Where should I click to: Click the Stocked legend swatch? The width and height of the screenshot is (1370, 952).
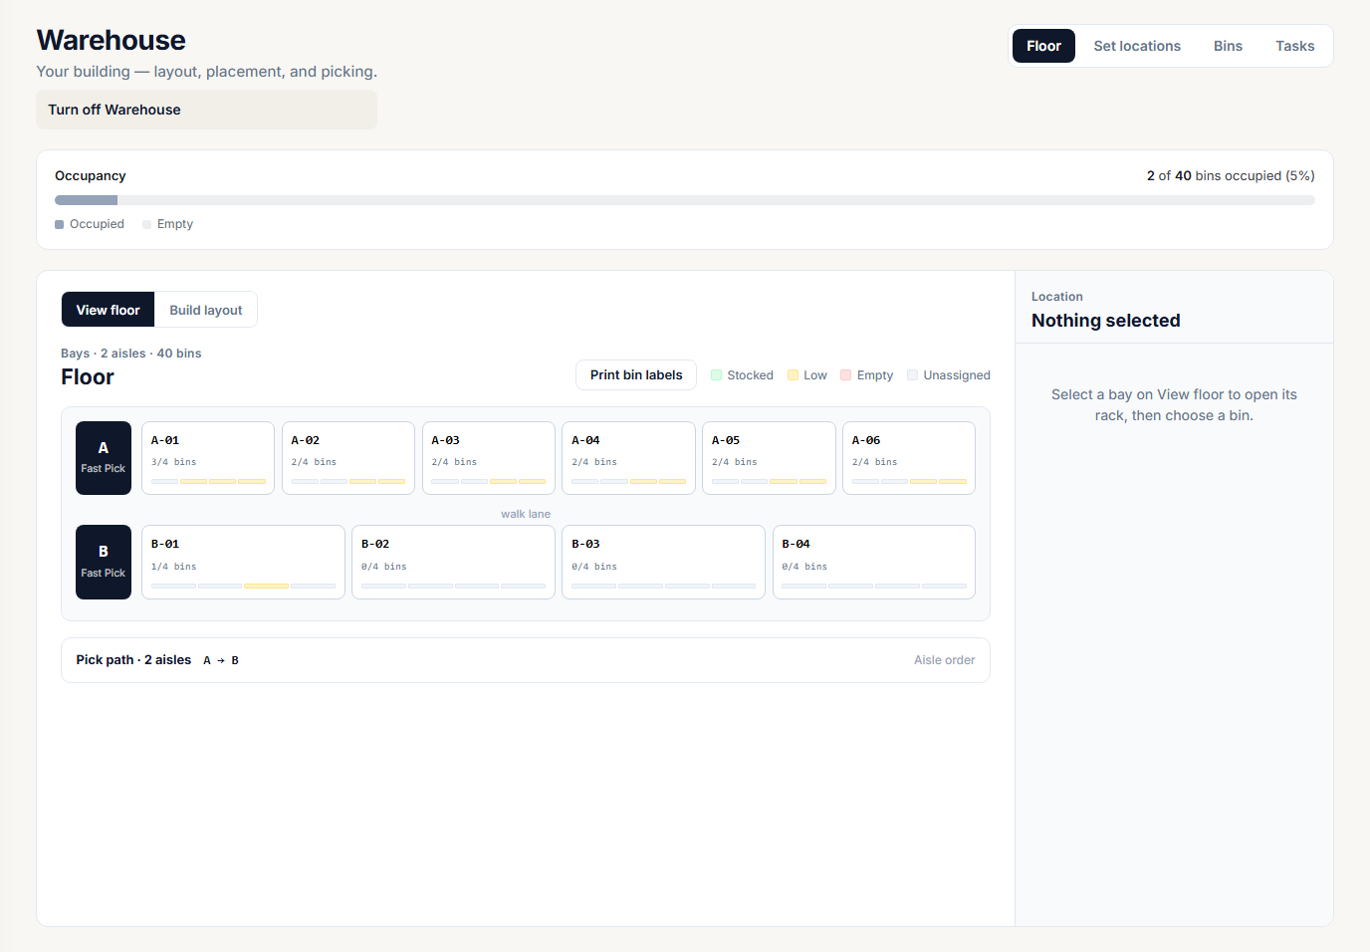(x=716, y=375)
